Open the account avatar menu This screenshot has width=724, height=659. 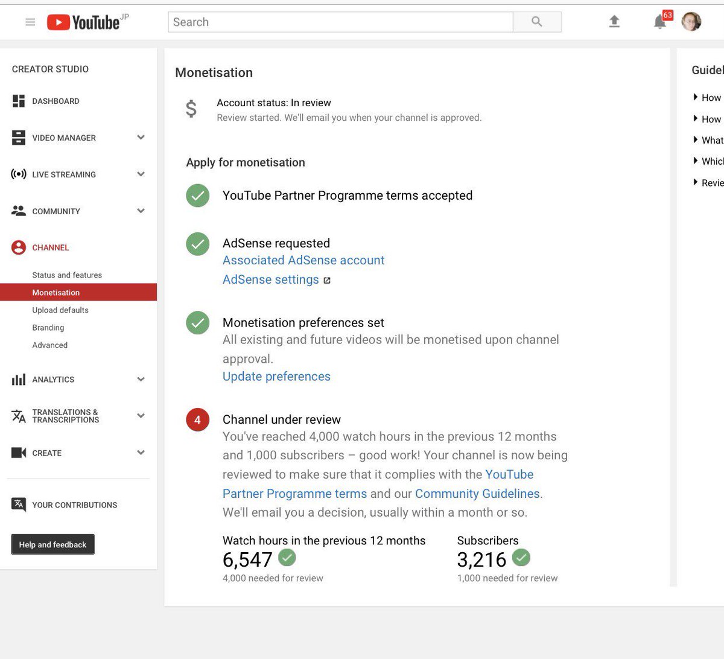coord(691,22)
